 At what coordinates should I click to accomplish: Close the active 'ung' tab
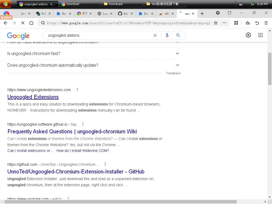[x=193, y=14]
